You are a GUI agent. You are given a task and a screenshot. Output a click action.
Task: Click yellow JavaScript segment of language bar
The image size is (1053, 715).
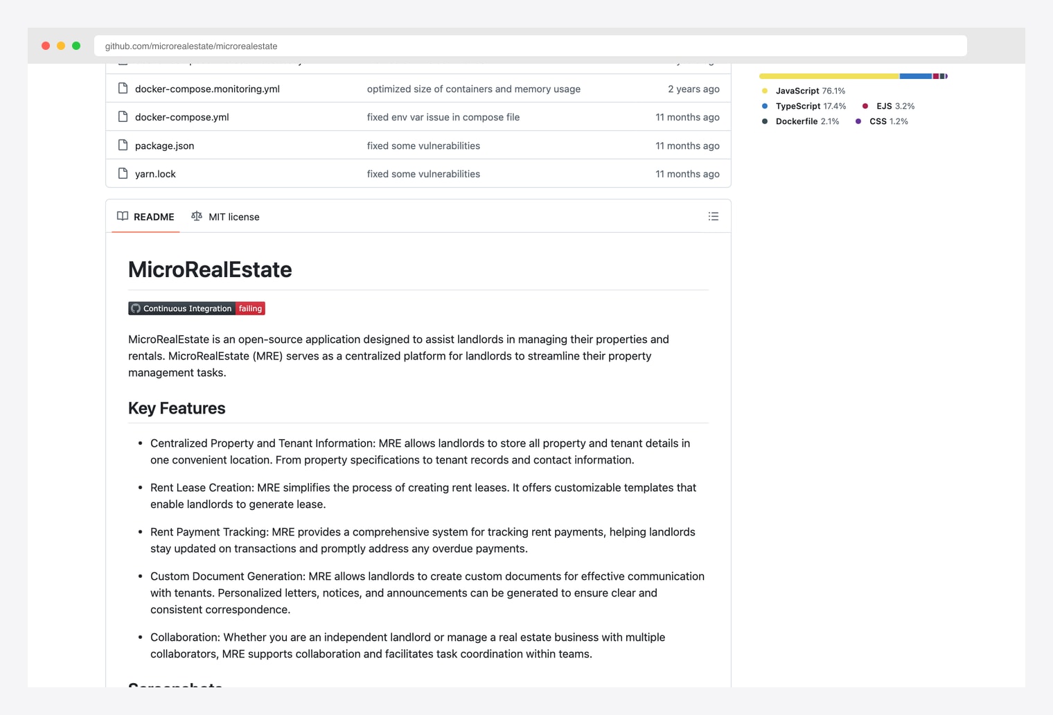(x=829, y=76)
